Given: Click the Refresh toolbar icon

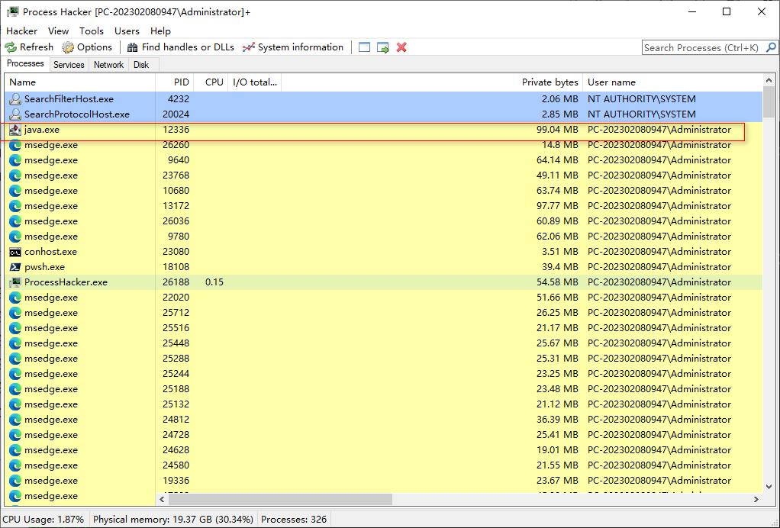Looking at the screenshot, I should pos(11,47).
